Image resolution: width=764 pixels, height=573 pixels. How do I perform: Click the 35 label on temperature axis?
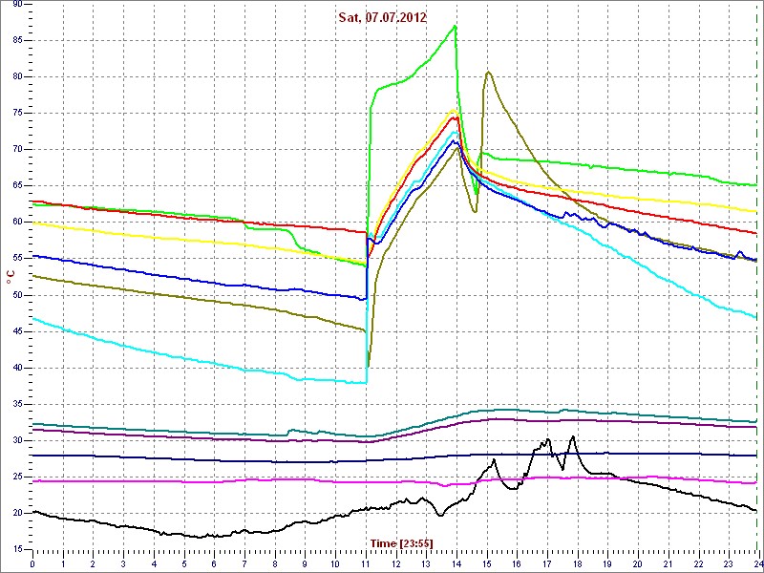coord(17,404)
